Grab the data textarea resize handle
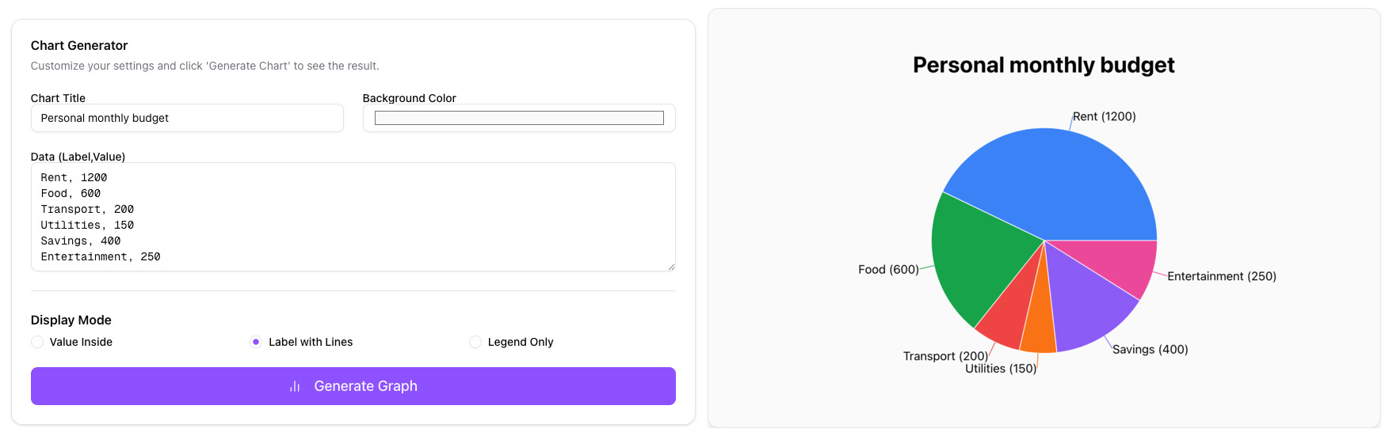 coord(671,267)
